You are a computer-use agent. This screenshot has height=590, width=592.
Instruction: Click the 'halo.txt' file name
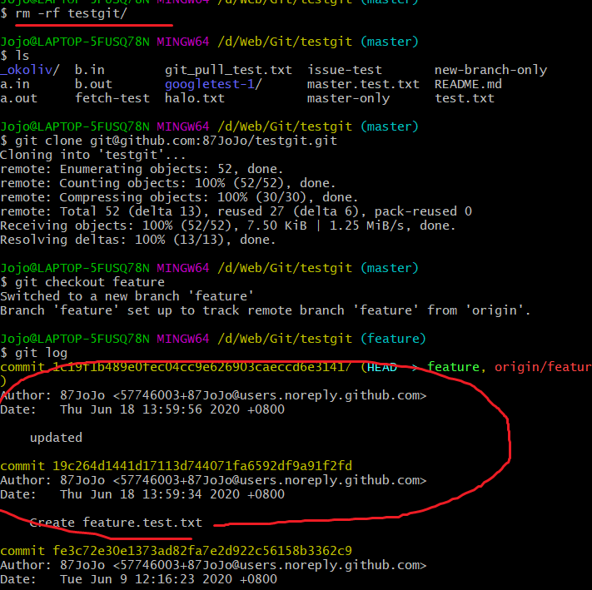click(x=195, y=98)
